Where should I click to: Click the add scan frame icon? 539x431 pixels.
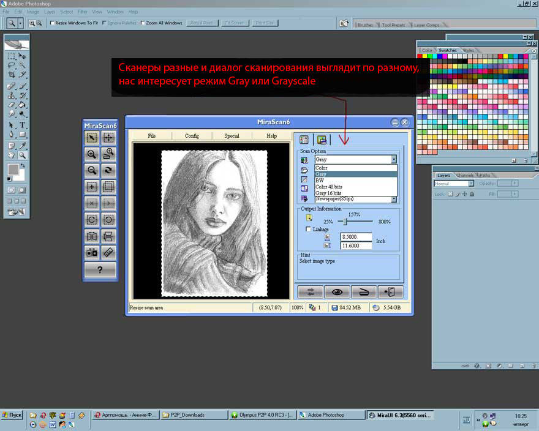(x=92, y=187)
